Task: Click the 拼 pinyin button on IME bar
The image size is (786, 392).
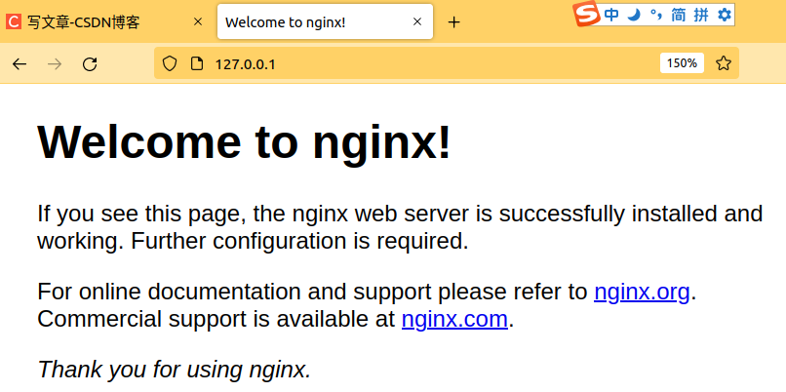Action: [701, 15]
